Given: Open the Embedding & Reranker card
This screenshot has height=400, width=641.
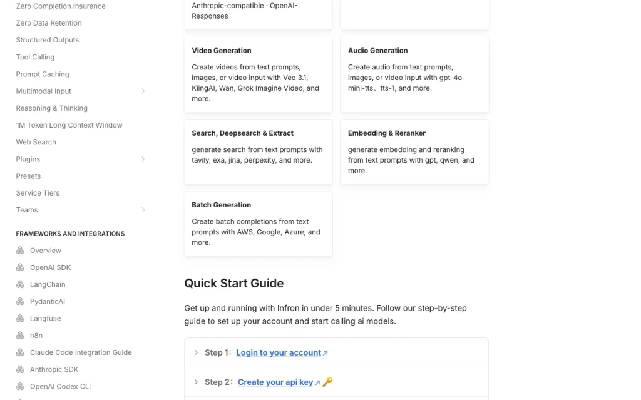Looking at the screenshot, I should click(x=414, y=152).
